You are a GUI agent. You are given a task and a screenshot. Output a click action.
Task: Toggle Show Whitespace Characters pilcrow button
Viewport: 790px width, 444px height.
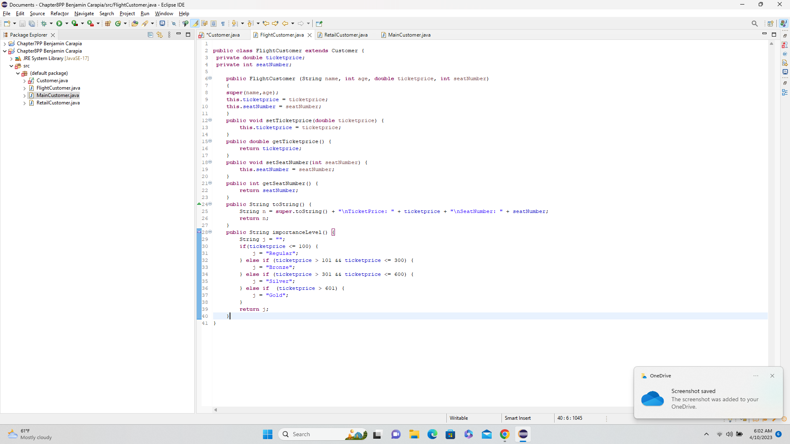(x=223, y=23)
